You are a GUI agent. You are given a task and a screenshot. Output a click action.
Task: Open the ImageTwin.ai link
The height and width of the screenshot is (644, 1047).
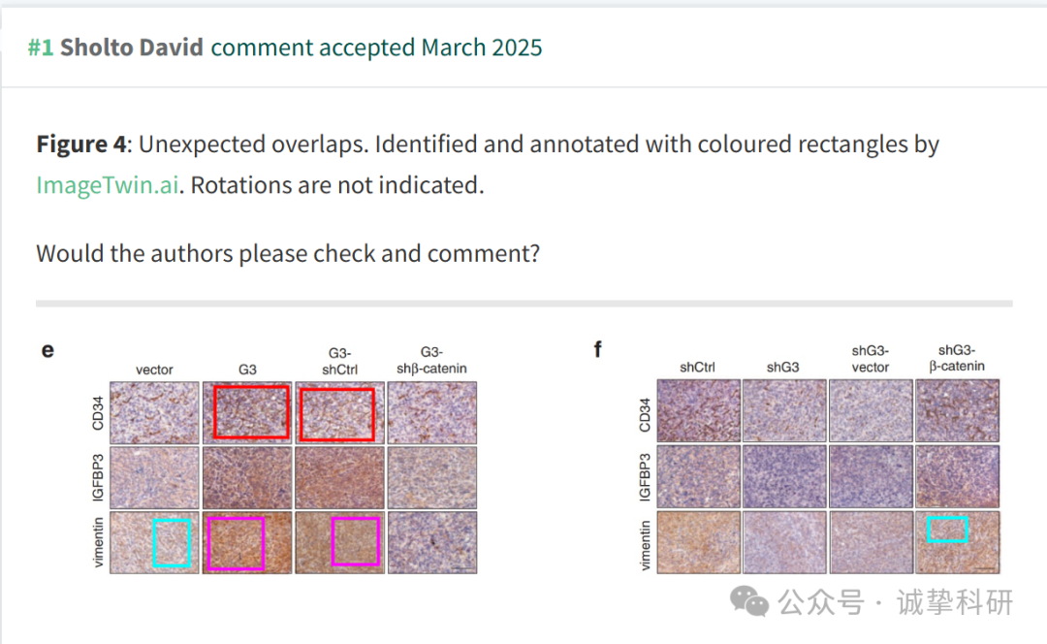108,185
